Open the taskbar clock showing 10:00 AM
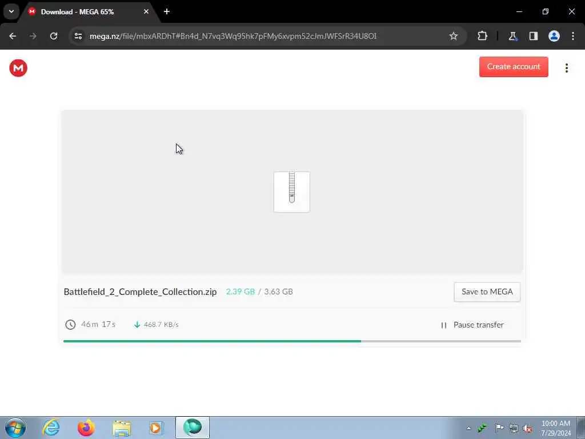The height and width of the screenshot is (439, 585). point(556,428)
